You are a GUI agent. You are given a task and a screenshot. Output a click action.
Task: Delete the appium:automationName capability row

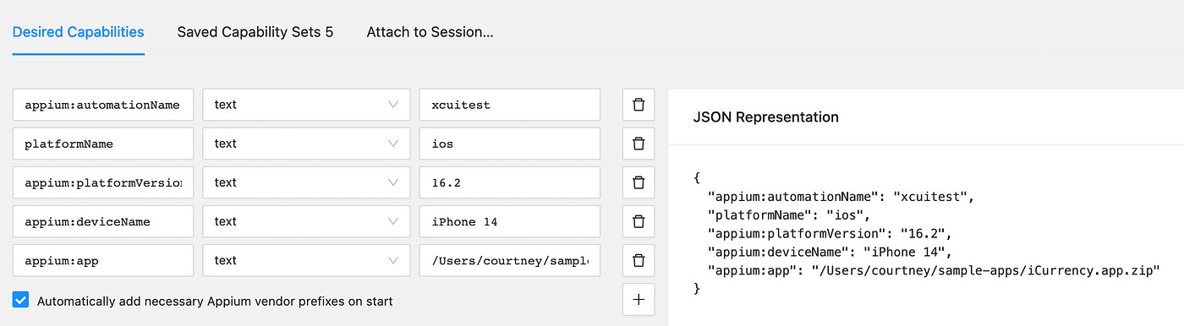pyautogui.click(x=639, y=105)
